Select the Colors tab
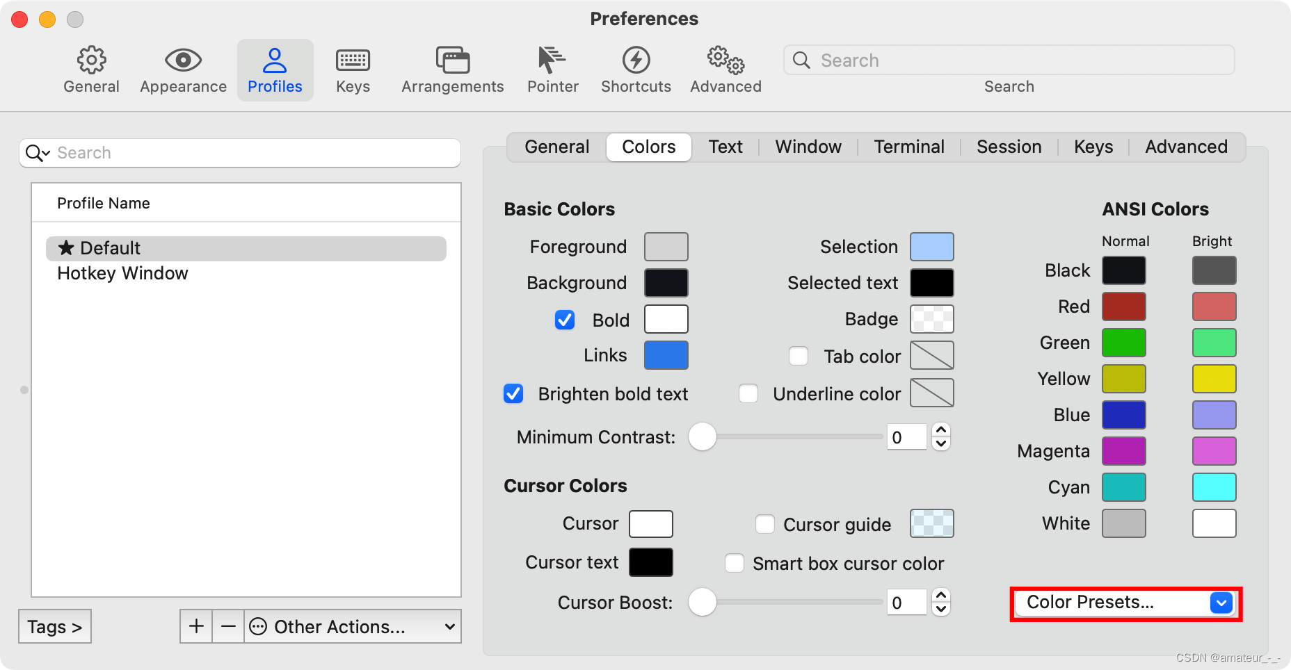1291x670 pixels. [x=649, y=147]
